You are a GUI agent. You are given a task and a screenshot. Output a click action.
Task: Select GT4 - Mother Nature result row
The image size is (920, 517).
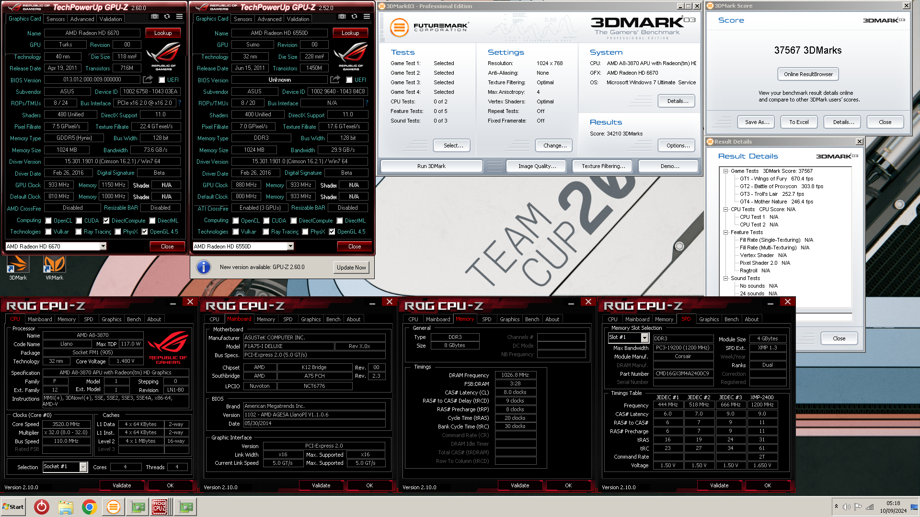[776, 202]
